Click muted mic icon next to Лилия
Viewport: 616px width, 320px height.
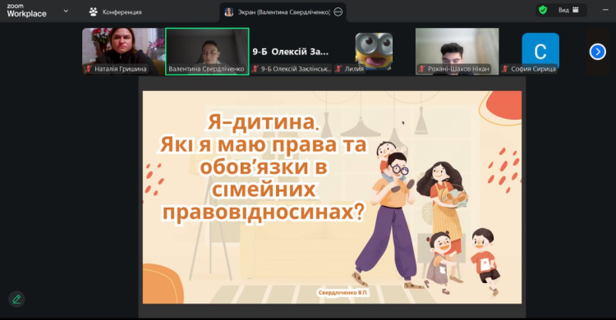click(338, 69)
